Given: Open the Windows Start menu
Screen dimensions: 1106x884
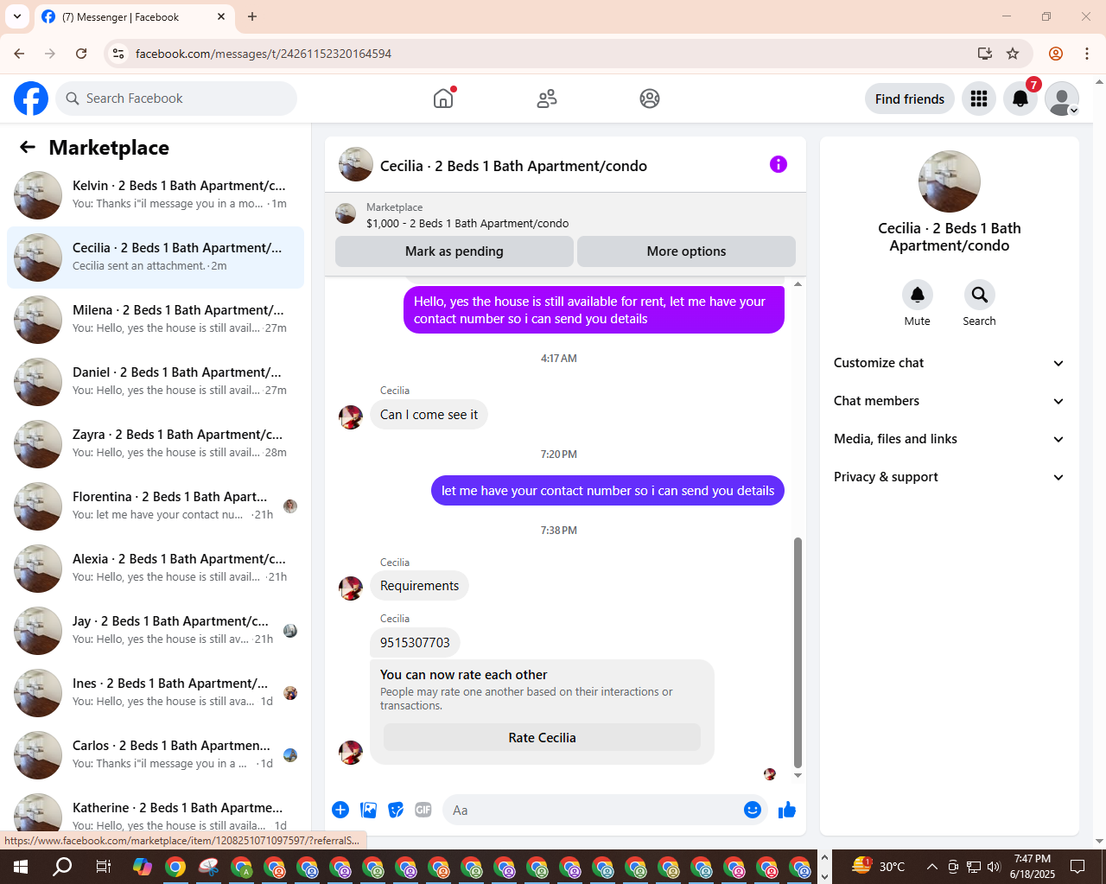Looking at the screenshot, I should pyautogui.click(x=21, y=866).
